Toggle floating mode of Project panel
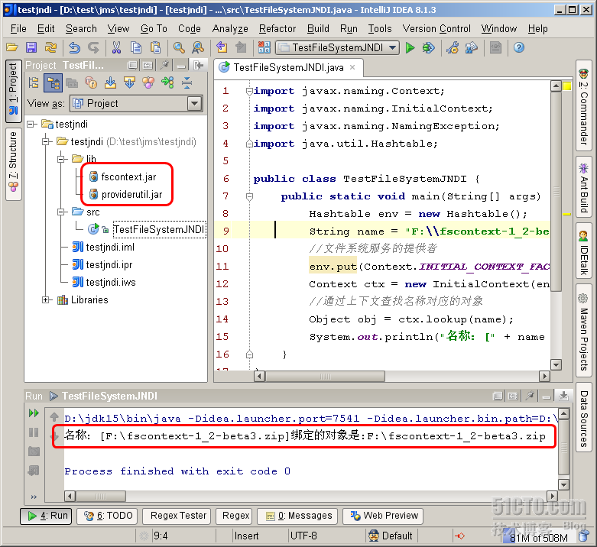 coord(132,66)
